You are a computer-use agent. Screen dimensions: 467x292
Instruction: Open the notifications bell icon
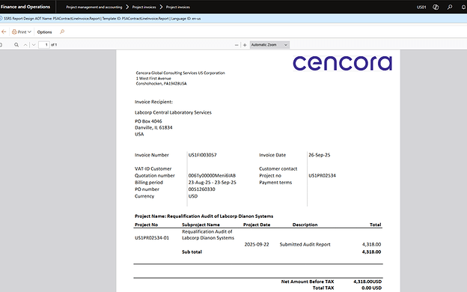coord(464,7)
